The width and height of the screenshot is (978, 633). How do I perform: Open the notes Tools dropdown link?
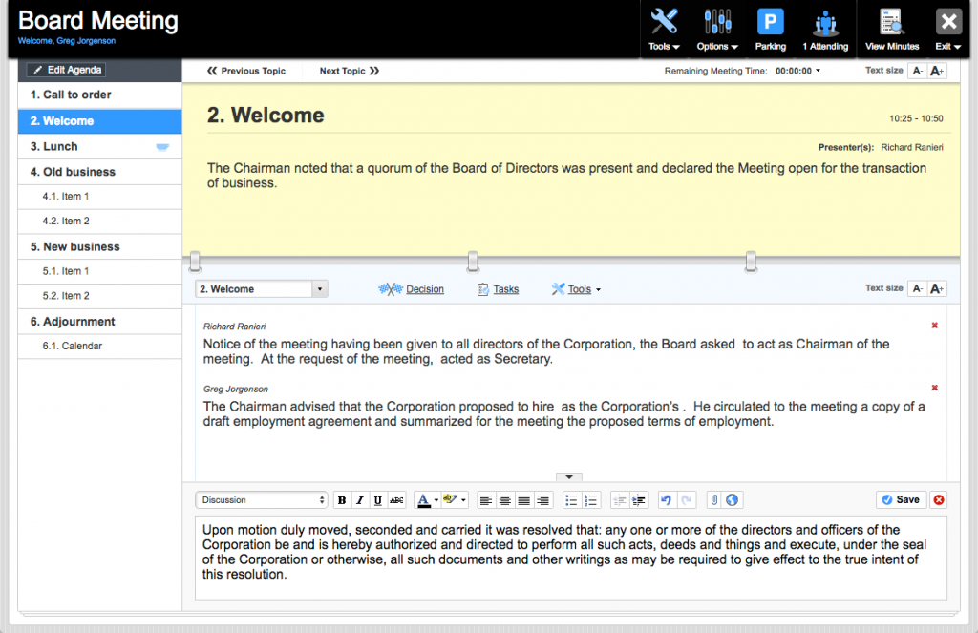(x=576, y=289)
